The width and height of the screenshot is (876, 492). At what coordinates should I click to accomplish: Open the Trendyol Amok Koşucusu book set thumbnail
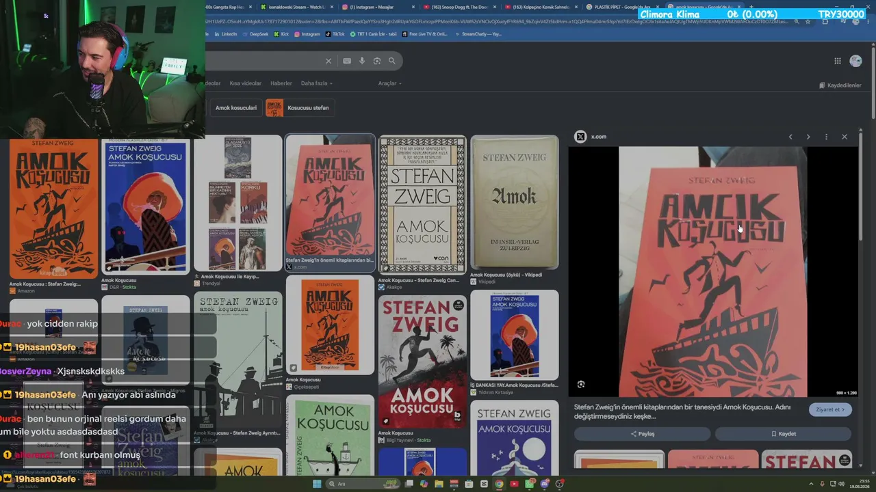point(238,204)
